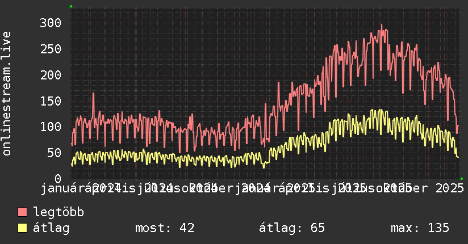Click the 100 y-axis label
The image size is (468, 244).
point(51,127)
